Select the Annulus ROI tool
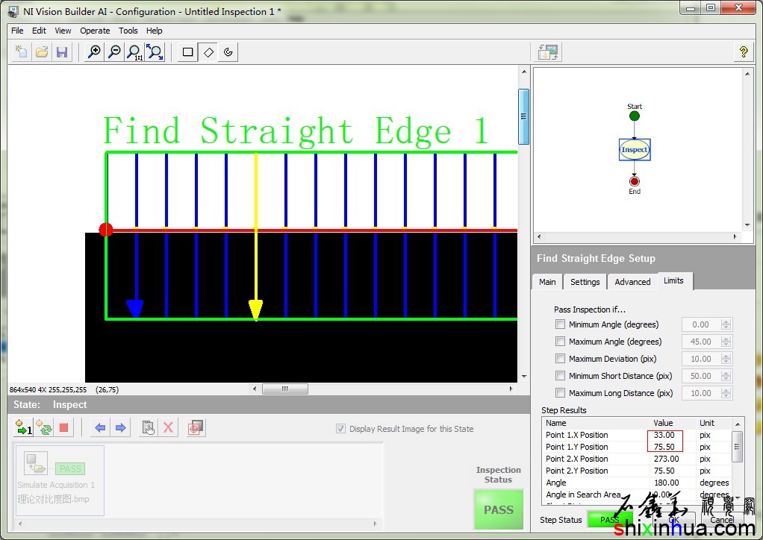 point(228,52)
